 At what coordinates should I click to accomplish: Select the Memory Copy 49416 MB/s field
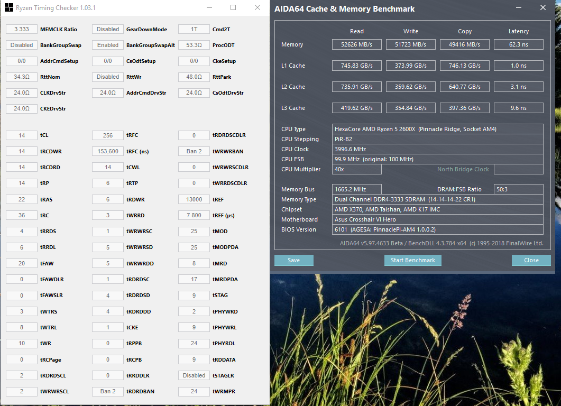coord(464,44)
